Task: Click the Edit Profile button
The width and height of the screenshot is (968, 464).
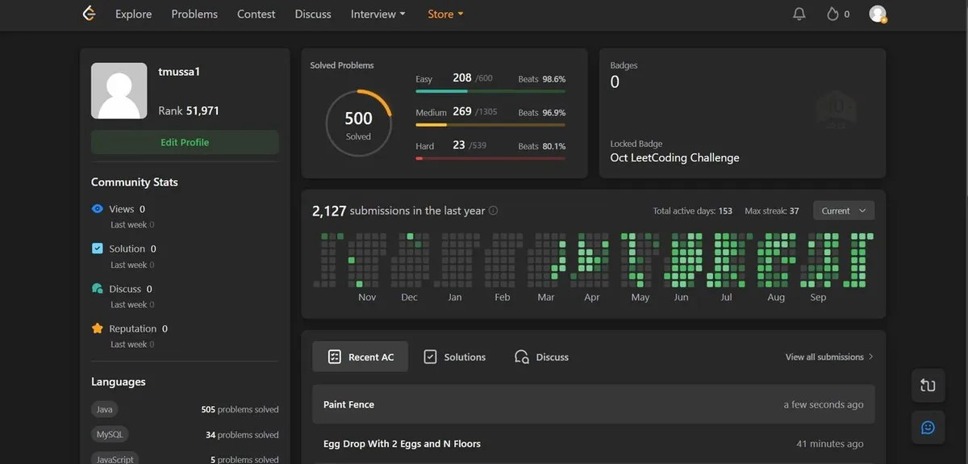Action: tap(185, 142)
